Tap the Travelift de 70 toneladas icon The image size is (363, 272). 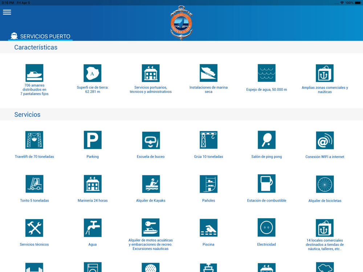pos(34,140)
